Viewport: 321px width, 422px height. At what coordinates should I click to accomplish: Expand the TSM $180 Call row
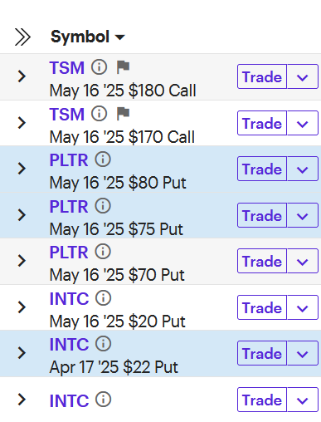tap(22, 76)
